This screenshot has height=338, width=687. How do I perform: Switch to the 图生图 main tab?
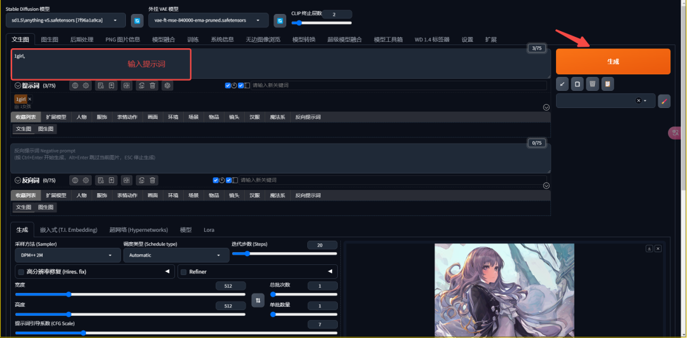50,39
